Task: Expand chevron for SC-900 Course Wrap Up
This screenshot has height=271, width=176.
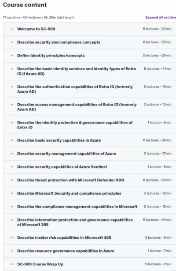Action: 12,264
